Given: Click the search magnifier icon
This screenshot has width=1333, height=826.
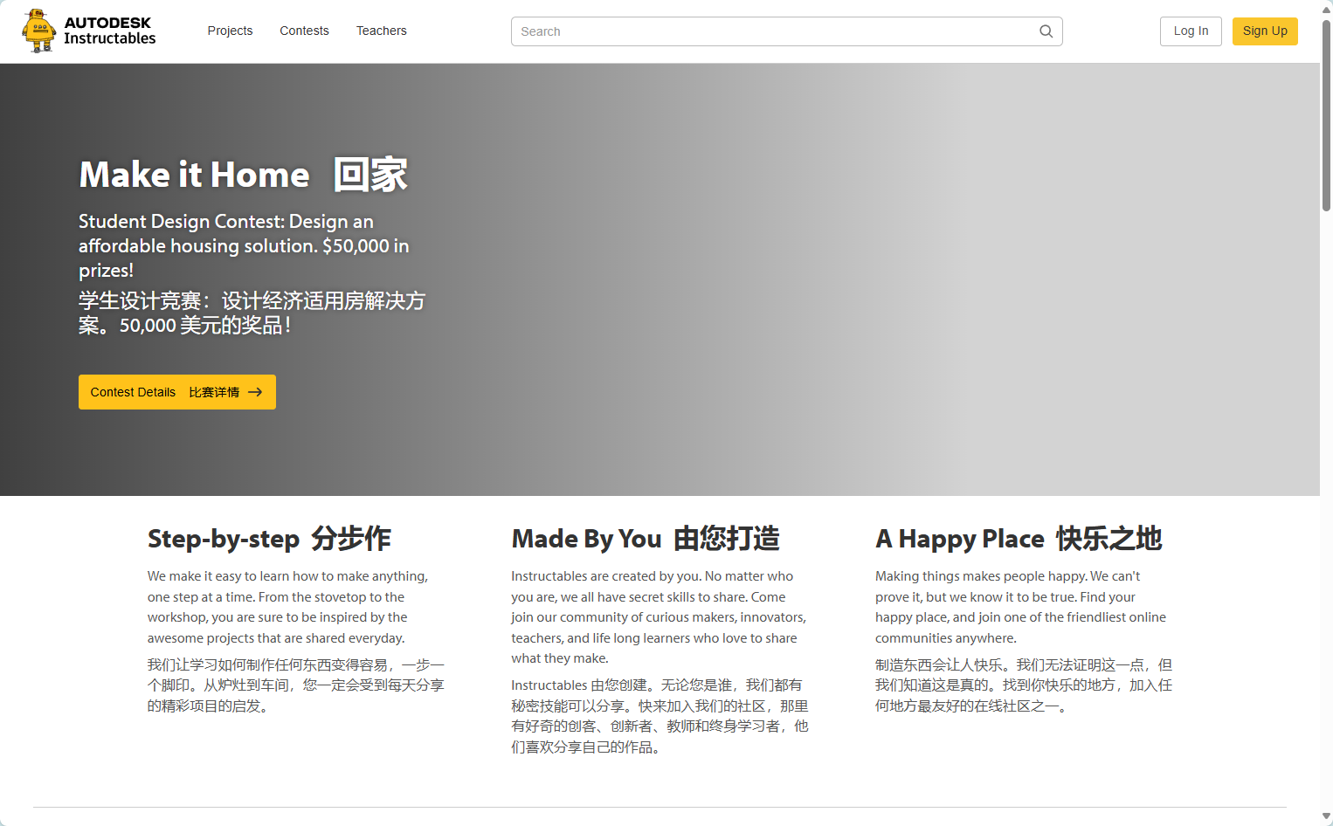Looking at the screenshot, I should coord(1046,31).
